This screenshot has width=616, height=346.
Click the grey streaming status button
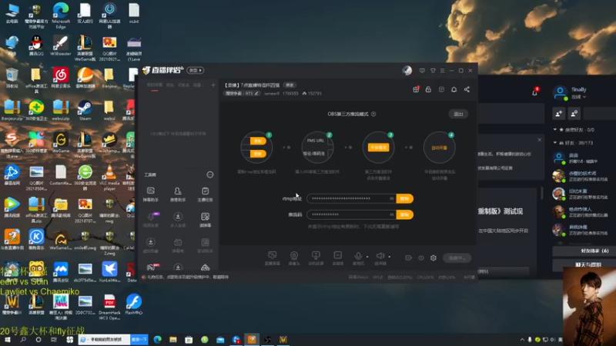point(457,258)
